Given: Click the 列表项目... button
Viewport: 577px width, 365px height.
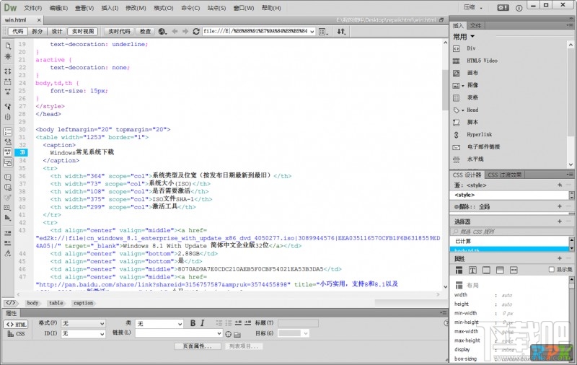Looking at the screenshot, I should (244, 346).
